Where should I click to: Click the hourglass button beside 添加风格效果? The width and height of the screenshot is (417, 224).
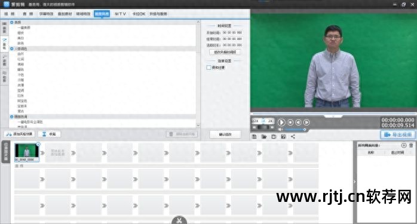(x=49, y=134)
